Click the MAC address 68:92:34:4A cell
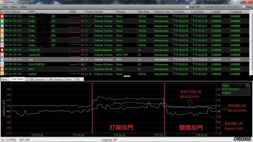Image resolution: width=253 pixels, height=142 pixels. click(15, 64)
